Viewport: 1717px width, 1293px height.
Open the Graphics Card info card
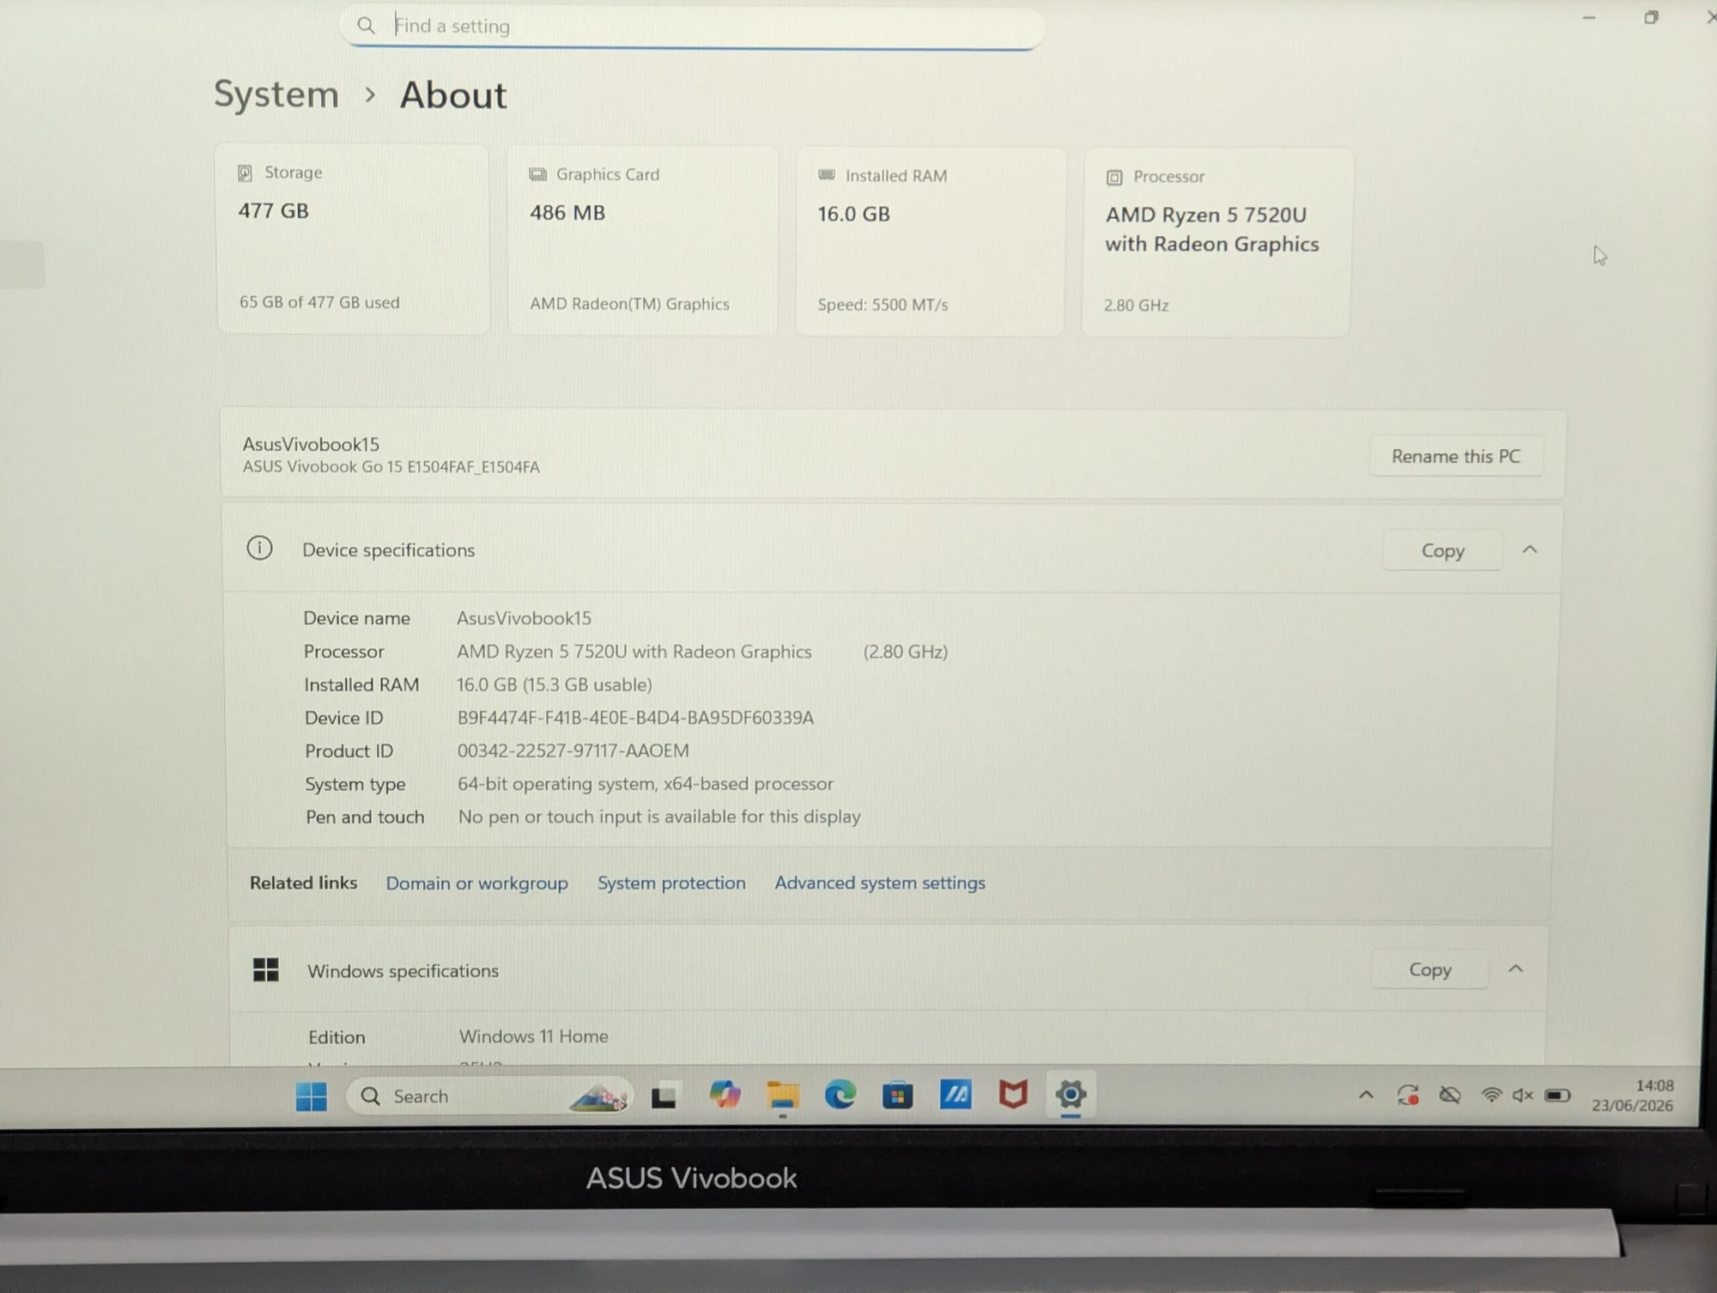[x=642, y=240]
